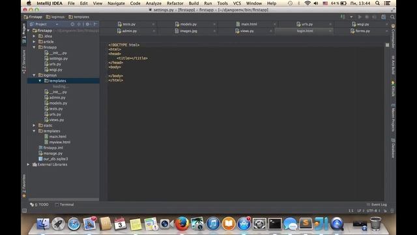The image size is (417, 235).
Task: Click the Run play icon
Action: (360, 17)
